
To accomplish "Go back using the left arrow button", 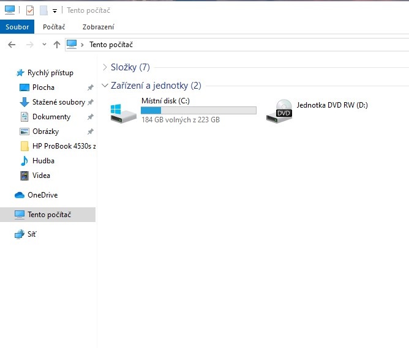I will tap(12, 45).
